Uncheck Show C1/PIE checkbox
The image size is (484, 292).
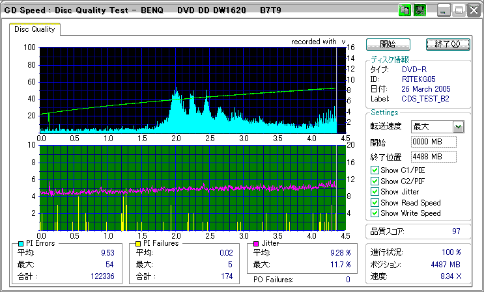pyautogui.click(x=375, y=170)
